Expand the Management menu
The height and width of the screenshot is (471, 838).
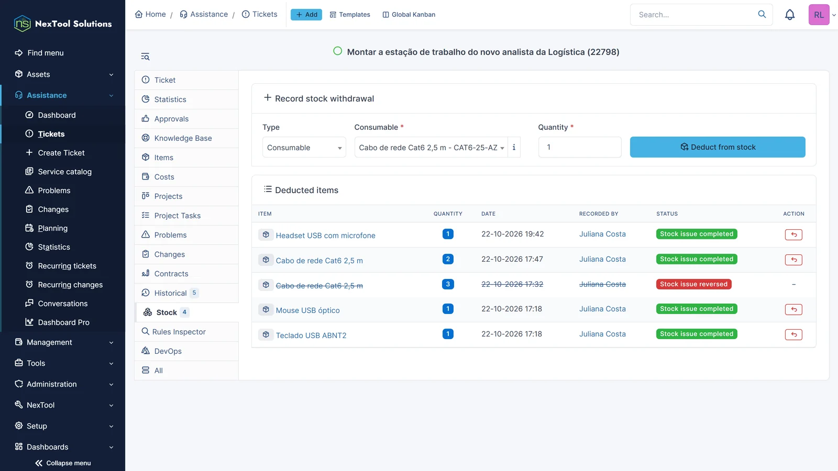(x=63, y=342)
